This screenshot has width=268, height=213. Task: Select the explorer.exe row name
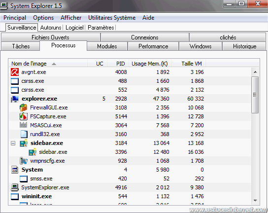pos(39,99)
